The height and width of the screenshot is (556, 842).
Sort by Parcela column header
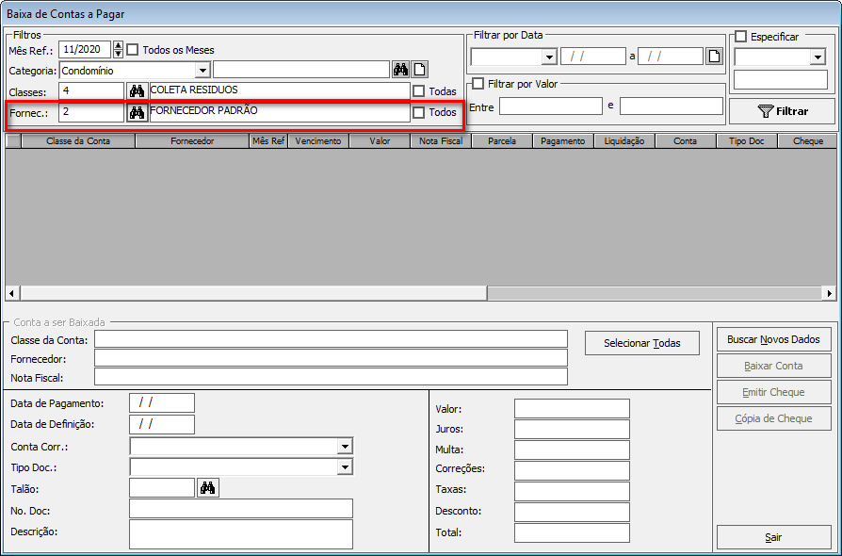click(502, 140)
